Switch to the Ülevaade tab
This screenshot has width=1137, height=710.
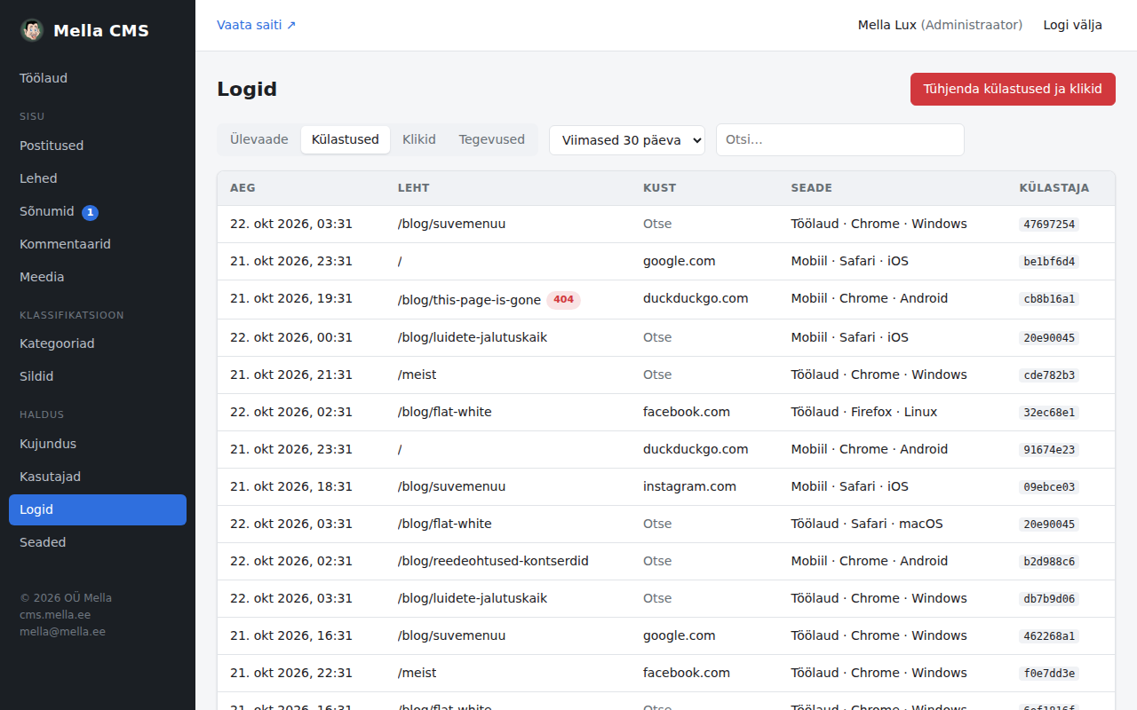[259, 139]
